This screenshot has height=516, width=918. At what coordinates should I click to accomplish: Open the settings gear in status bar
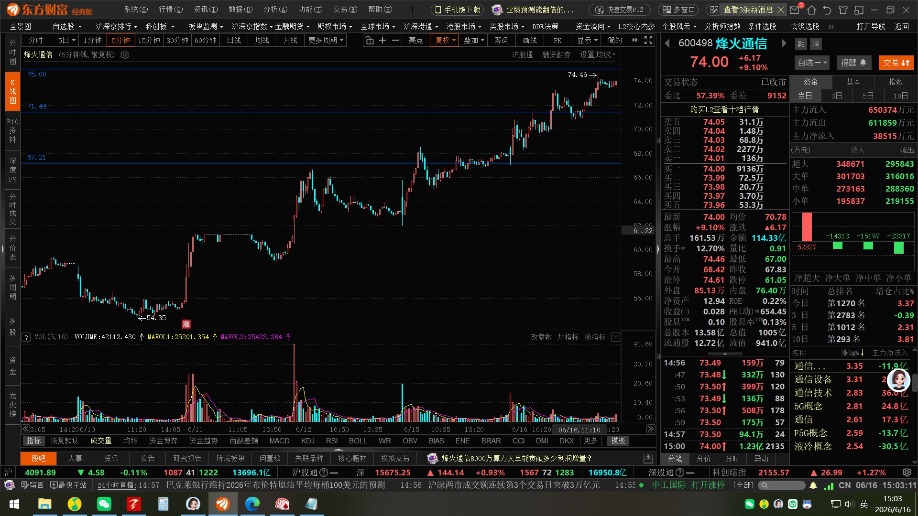tap(907, 473)
